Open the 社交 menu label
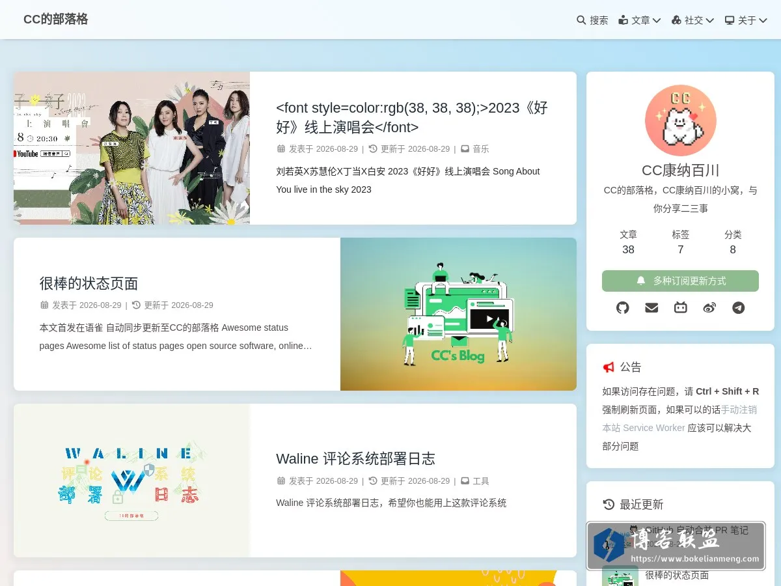Image resolution: width=781 pixels, height=586 pixels. pos(694,20)
